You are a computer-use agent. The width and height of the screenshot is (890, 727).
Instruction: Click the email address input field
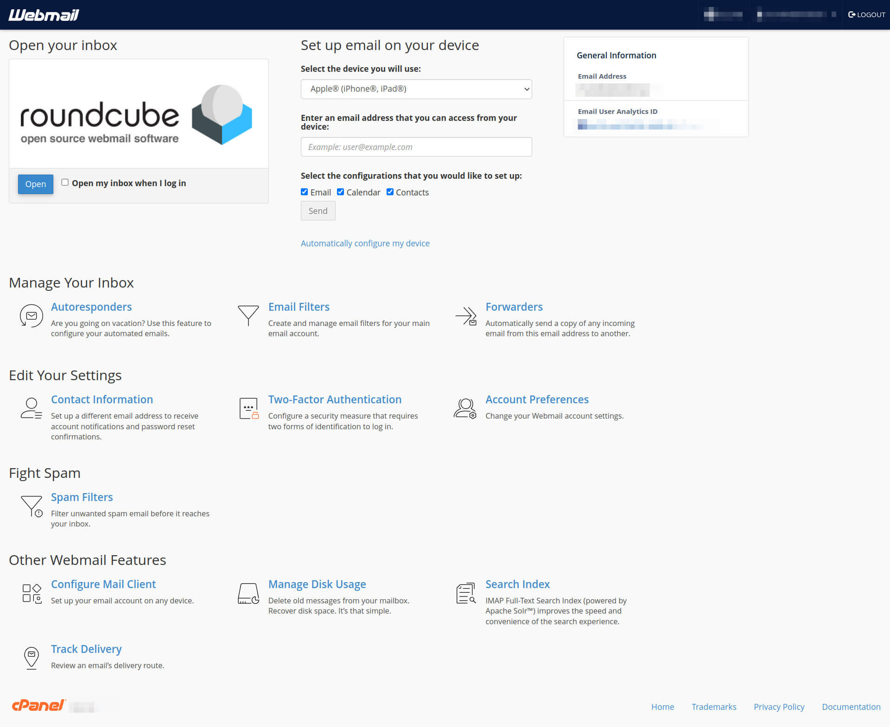(x=416, y=147)
